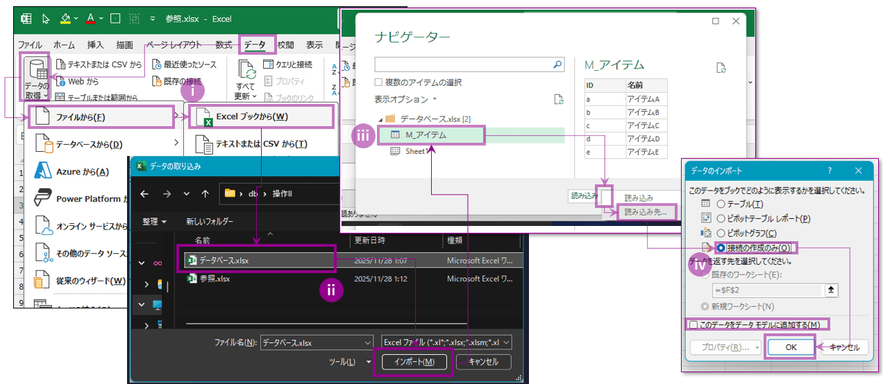Select ピボットテーブル レポート(P) radio button
This screenshot has height=384, width=883.
(721, 218)
